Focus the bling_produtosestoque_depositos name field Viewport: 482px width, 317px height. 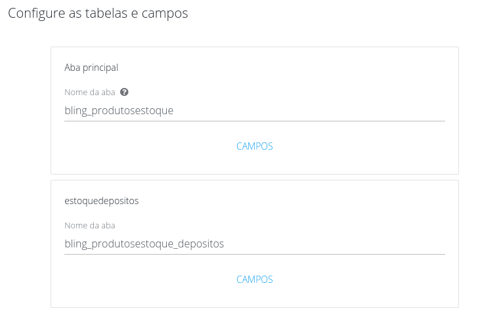coord(254,243)
